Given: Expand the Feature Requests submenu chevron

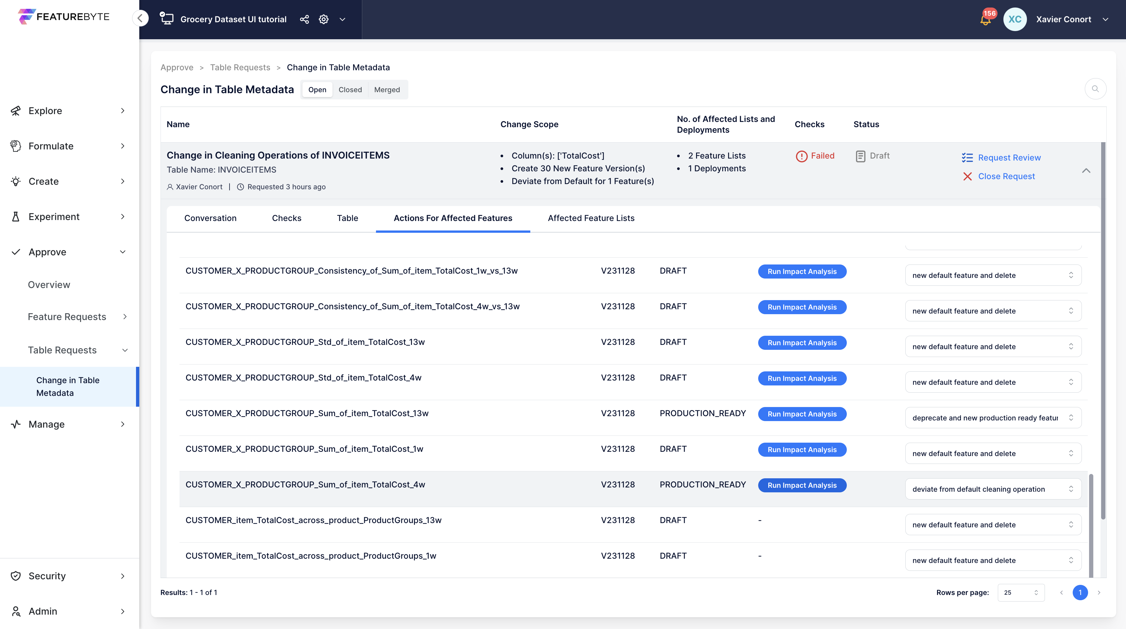Looking at the screenshot, I should (x=125, y=316).
